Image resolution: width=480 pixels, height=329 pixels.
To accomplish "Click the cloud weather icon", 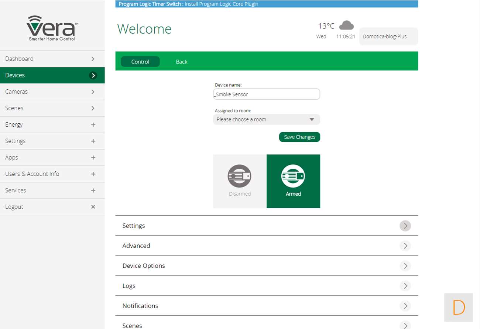I will pyautogui.click(x=346, y=25).
